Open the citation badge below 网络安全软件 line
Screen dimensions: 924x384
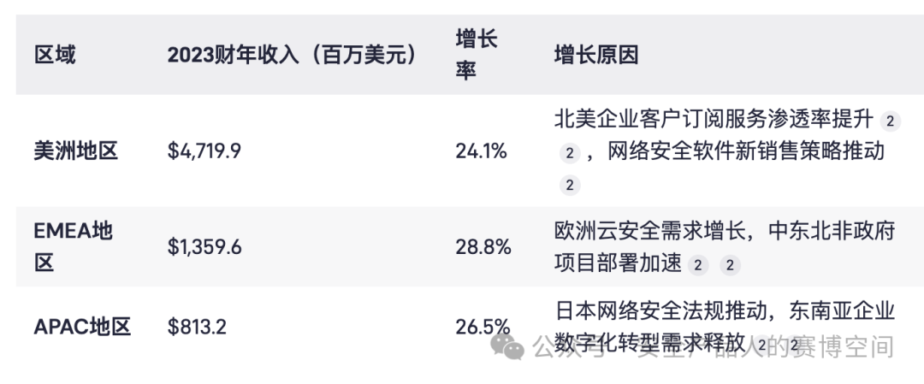click(569, 186)
